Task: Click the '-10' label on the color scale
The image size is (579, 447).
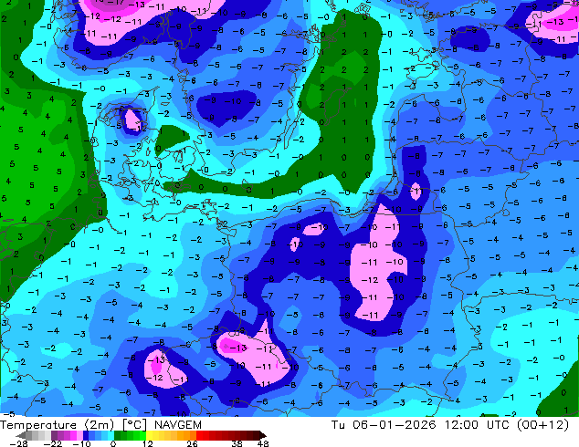Action: pyautogui.click(x=82, y=443)
